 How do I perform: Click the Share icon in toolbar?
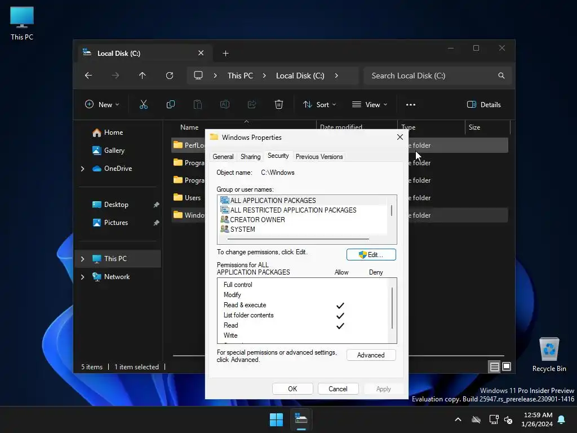pyautogui.click(x=252, y=104)
